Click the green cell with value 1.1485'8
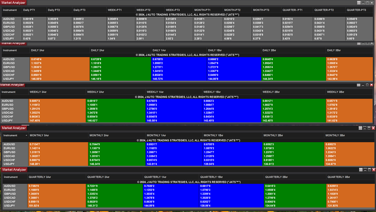This screenshot has height=212, width=376. [114, 190]
